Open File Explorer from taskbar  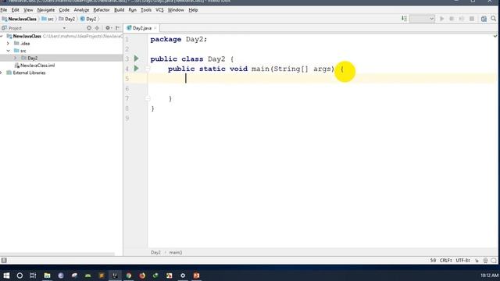point(47,276)
